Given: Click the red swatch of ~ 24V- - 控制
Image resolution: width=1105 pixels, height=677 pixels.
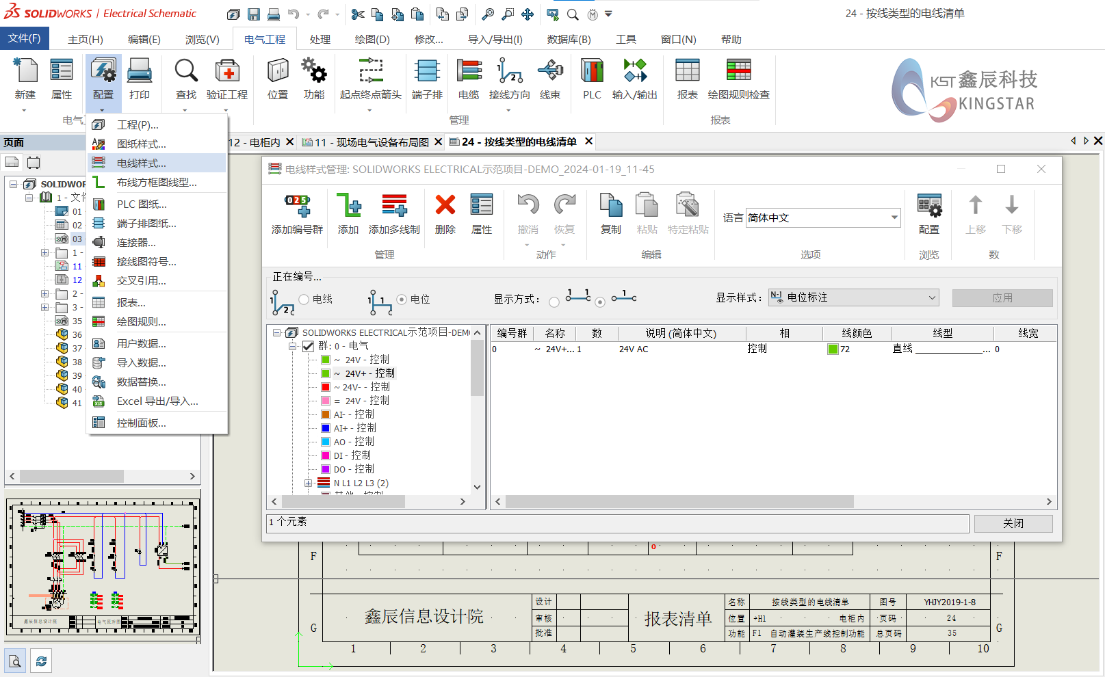Looking at the screenshot, I should (x=326, y=387).
